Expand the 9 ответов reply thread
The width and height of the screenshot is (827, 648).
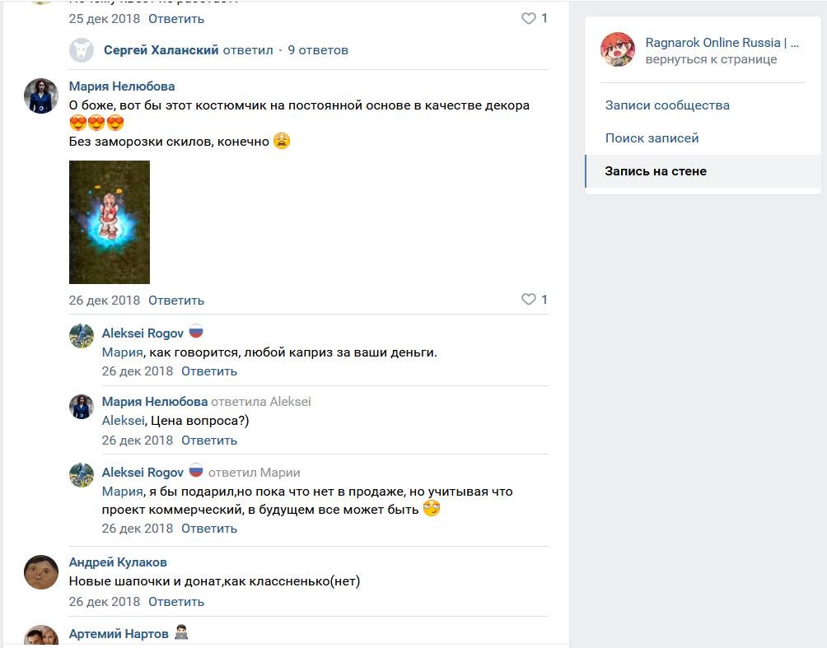(x=318, y=50)
